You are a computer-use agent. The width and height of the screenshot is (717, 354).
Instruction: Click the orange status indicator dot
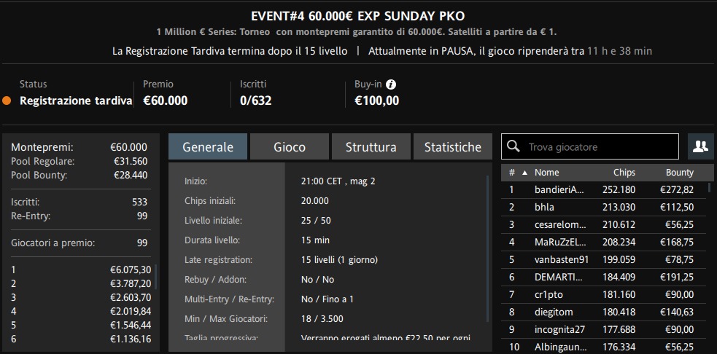7,101
